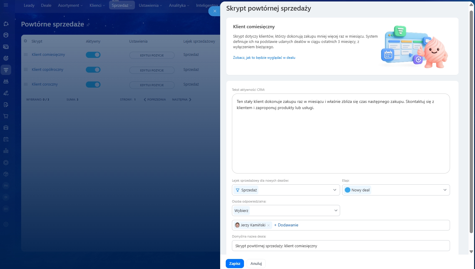The height and width of the screenshot is (269, 475).
Task: Open the bar chart analytics sidebar icon
Action: click(6, 151)
